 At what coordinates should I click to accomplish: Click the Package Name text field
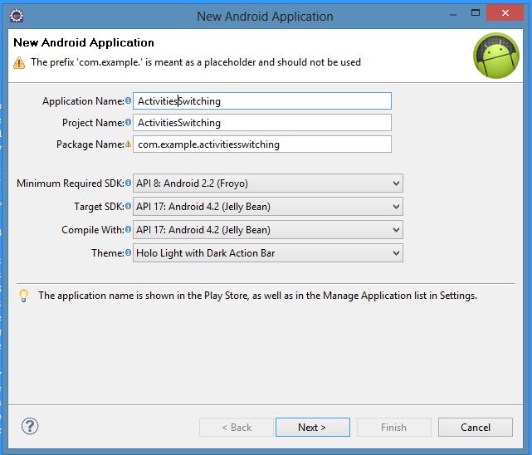(x=262, y=144)
